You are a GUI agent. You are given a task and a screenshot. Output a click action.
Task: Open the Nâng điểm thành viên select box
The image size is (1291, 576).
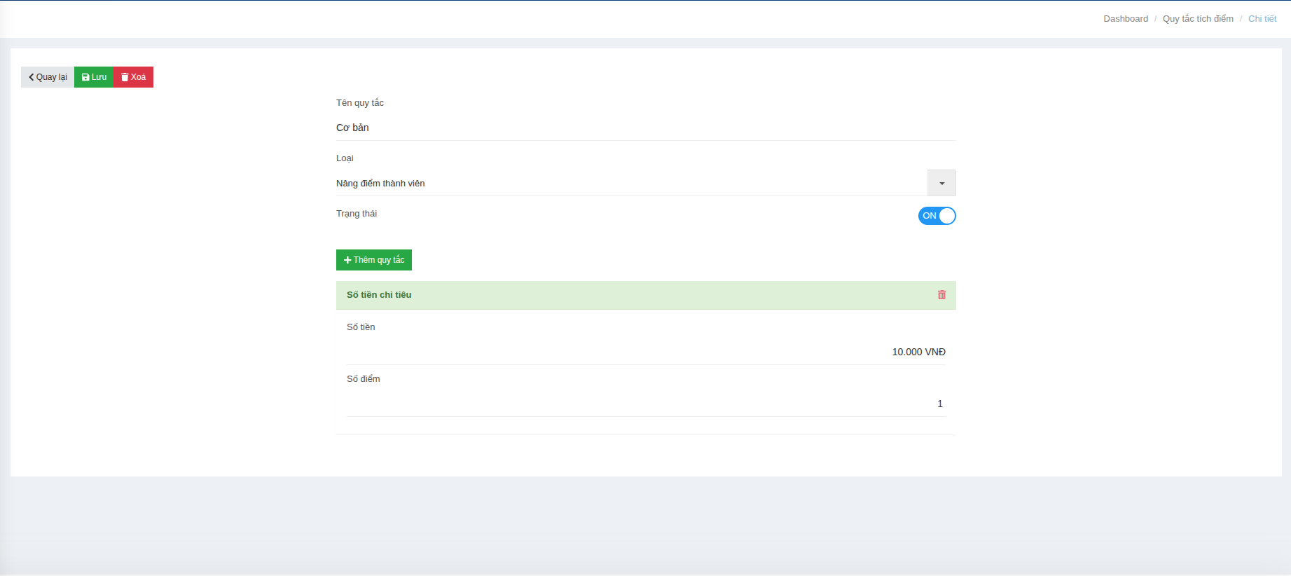point(630,184)
